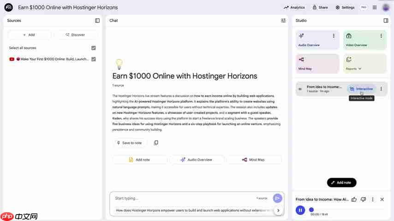The height and width of the screenshot is (221, 394).
Task: Copy the summary with copy icon
Action: coord(156,142)
